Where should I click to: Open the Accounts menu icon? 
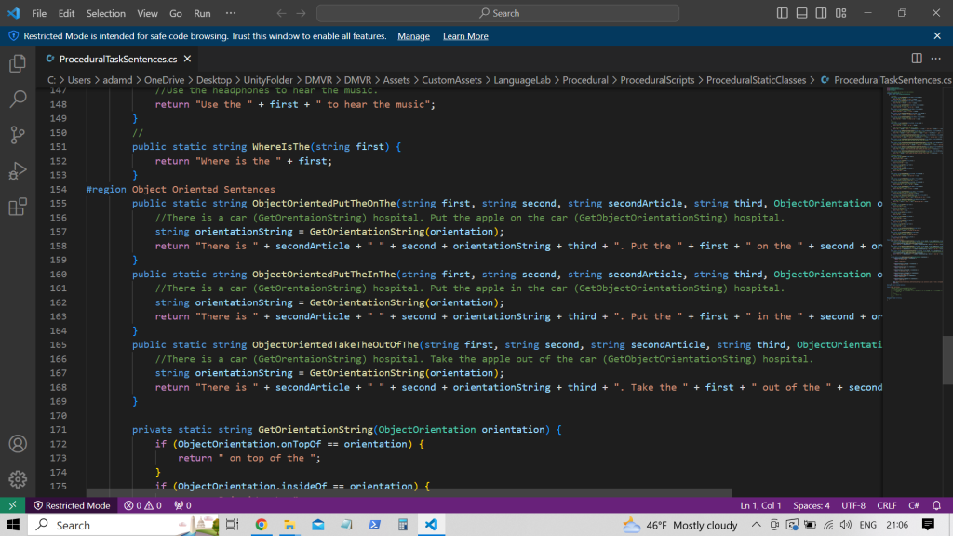18,444
